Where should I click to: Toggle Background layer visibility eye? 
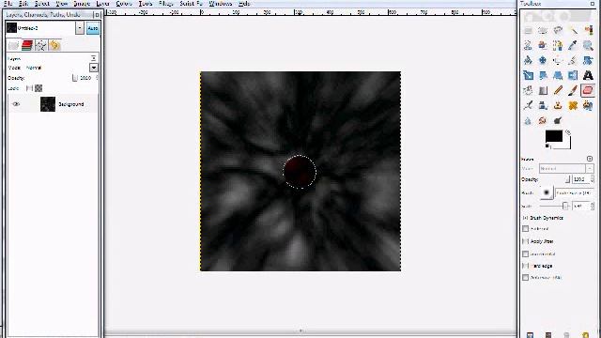16,104
